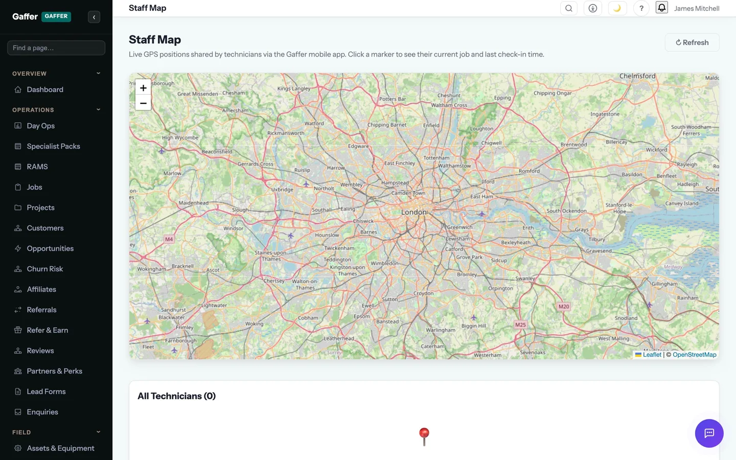
Task: Open help via the question mark icon
Action: point(641,8)
